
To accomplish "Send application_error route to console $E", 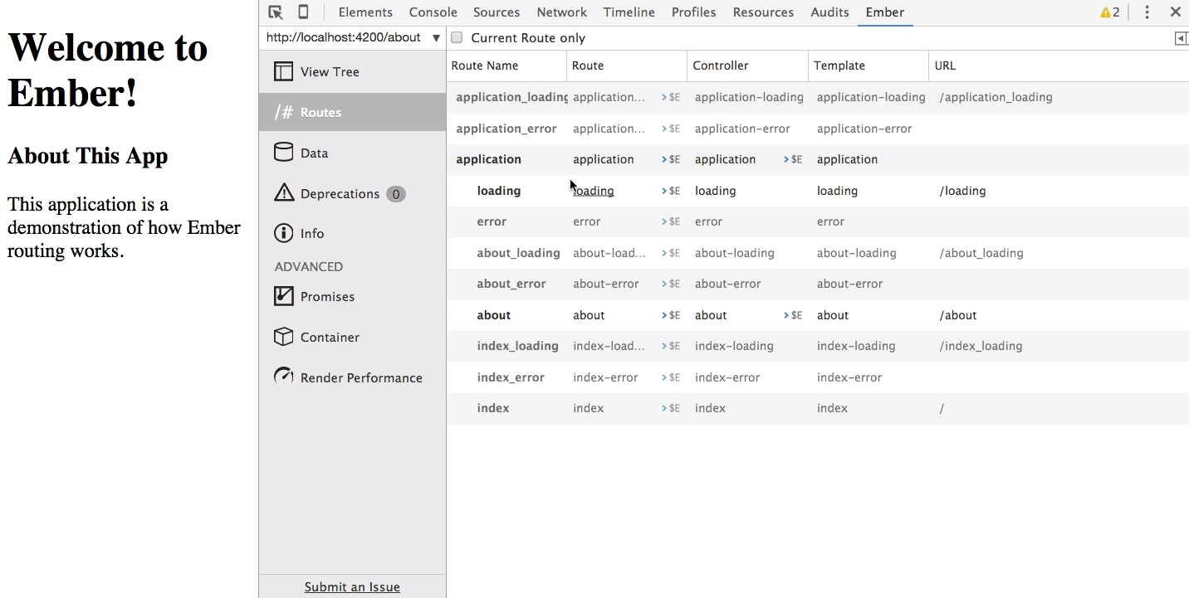I will point(671,129).
